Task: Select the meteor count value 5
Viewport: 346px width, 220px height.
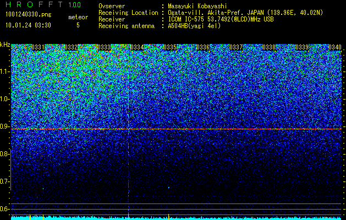Action: (78, 25)
